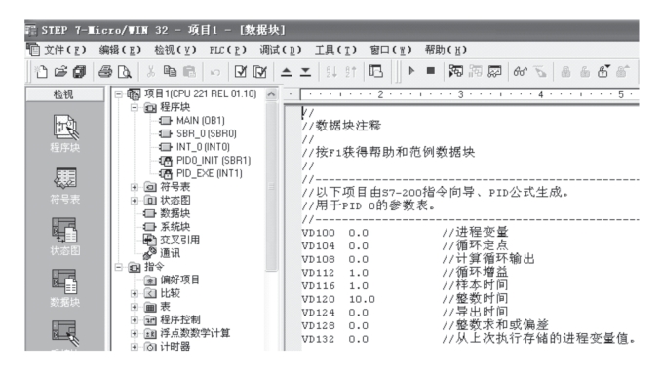Click the Compile checkmark toolbar icon

(x=240, y=72)
